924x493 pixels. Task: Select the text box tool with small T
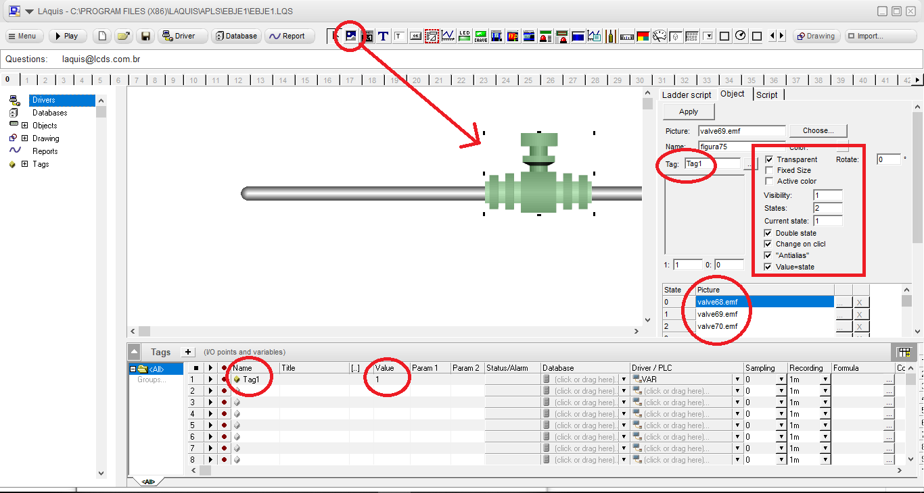399,36
